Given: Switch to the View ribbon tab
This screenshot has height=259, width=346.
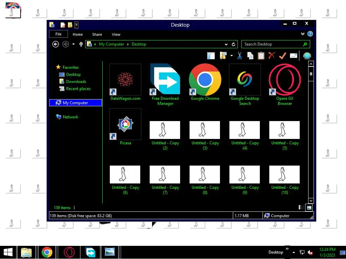Looking at the screenshot, I should pyautogui.click(x=116, y=34).
